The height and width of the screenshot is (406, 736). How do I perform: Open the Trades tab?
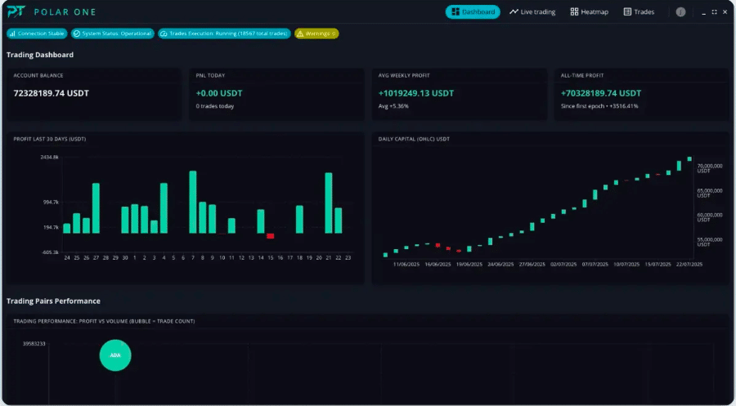click(x=639, y=12)
